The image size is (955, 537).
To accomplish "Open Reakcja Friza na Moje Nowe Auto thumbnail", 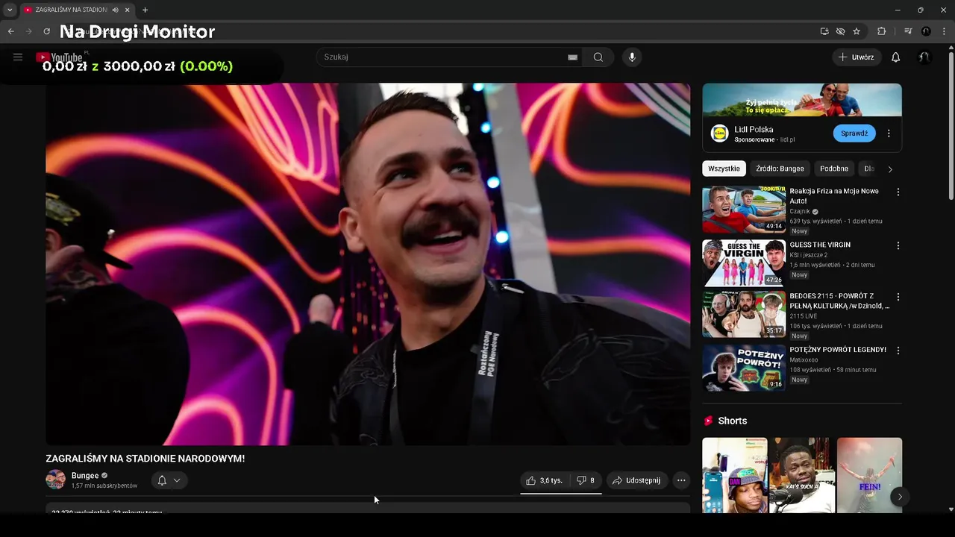I will click(x=744, y=210).
